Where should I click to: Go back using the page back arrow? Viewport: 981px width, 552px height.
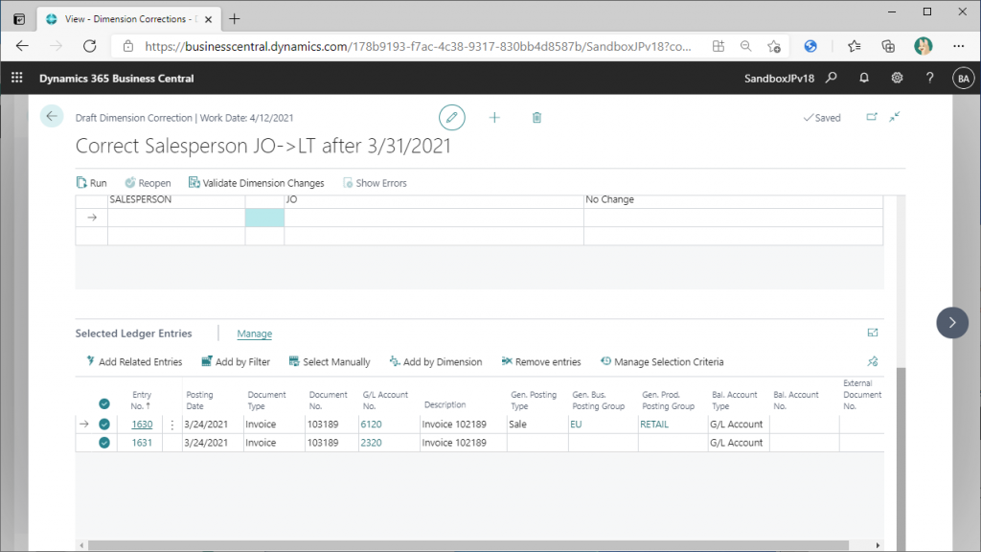tap(52, 116)
